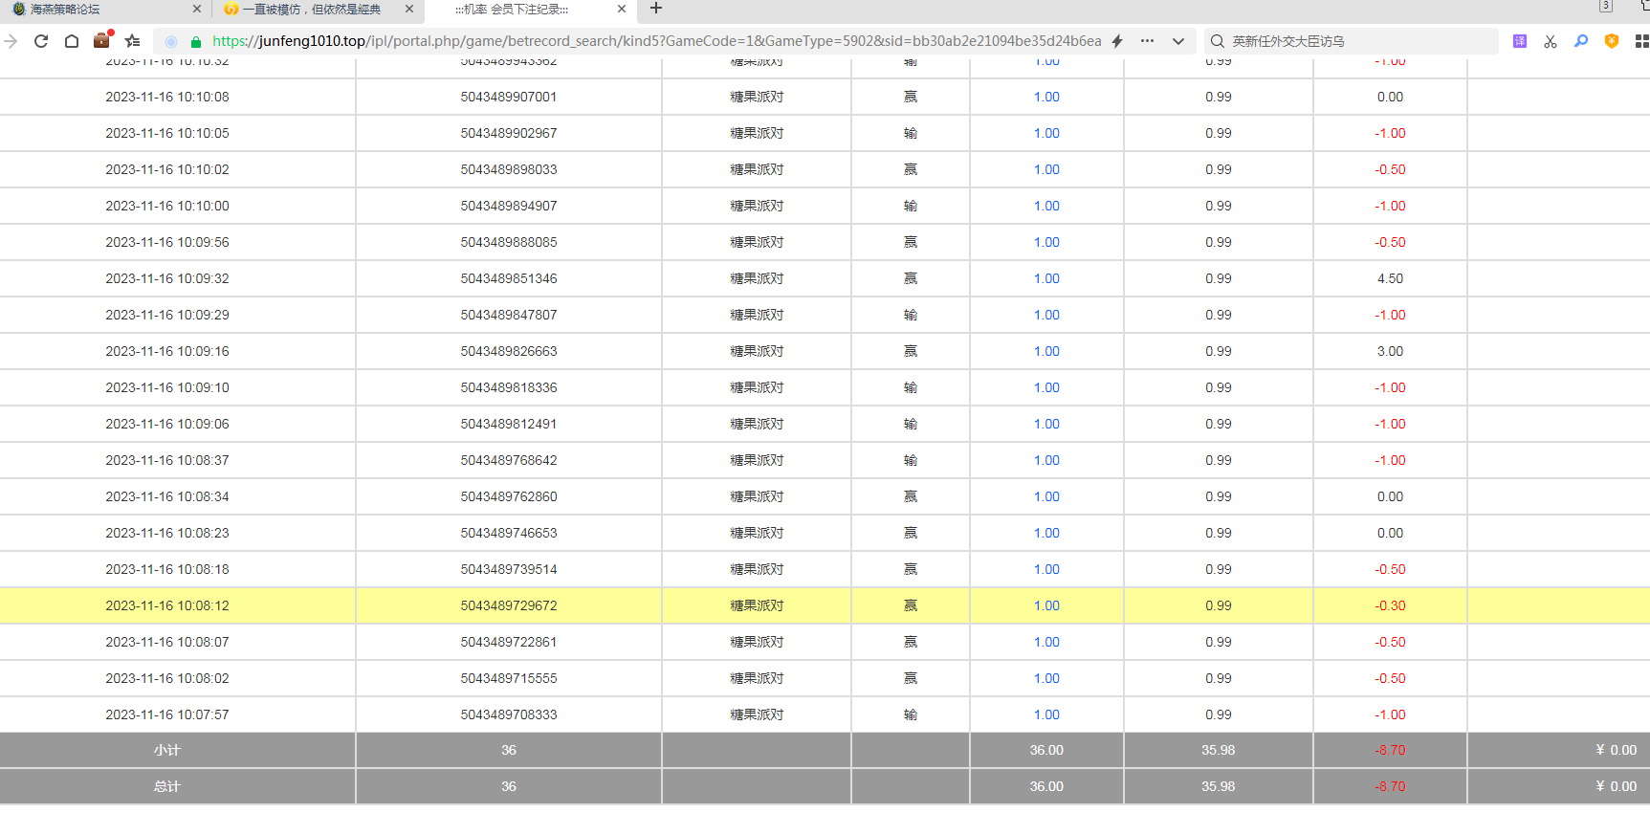The width and height of the screenshot is (1650, 813).
Task: Open bet amount 1.00 link for 10:09:16 row
Action: (1046, 351)
